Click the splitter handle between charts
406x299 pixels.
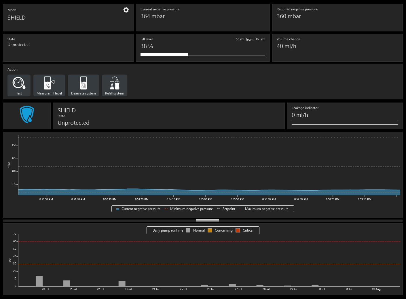pos(207,220)
